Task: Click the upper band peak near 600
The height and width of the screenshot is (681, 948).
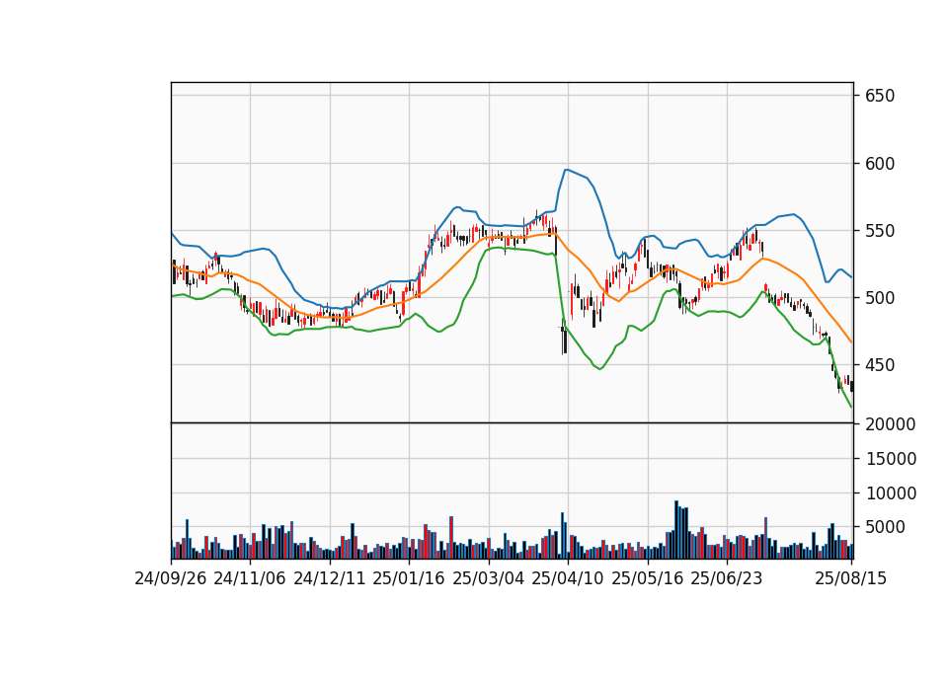Action: click(567, 170)
